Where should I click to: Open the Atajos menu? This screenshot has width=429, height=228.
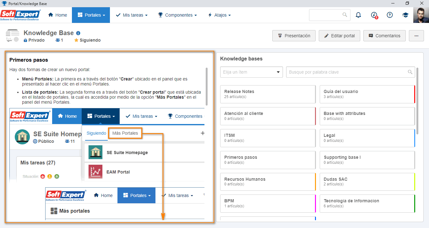(x=219, y=15)
